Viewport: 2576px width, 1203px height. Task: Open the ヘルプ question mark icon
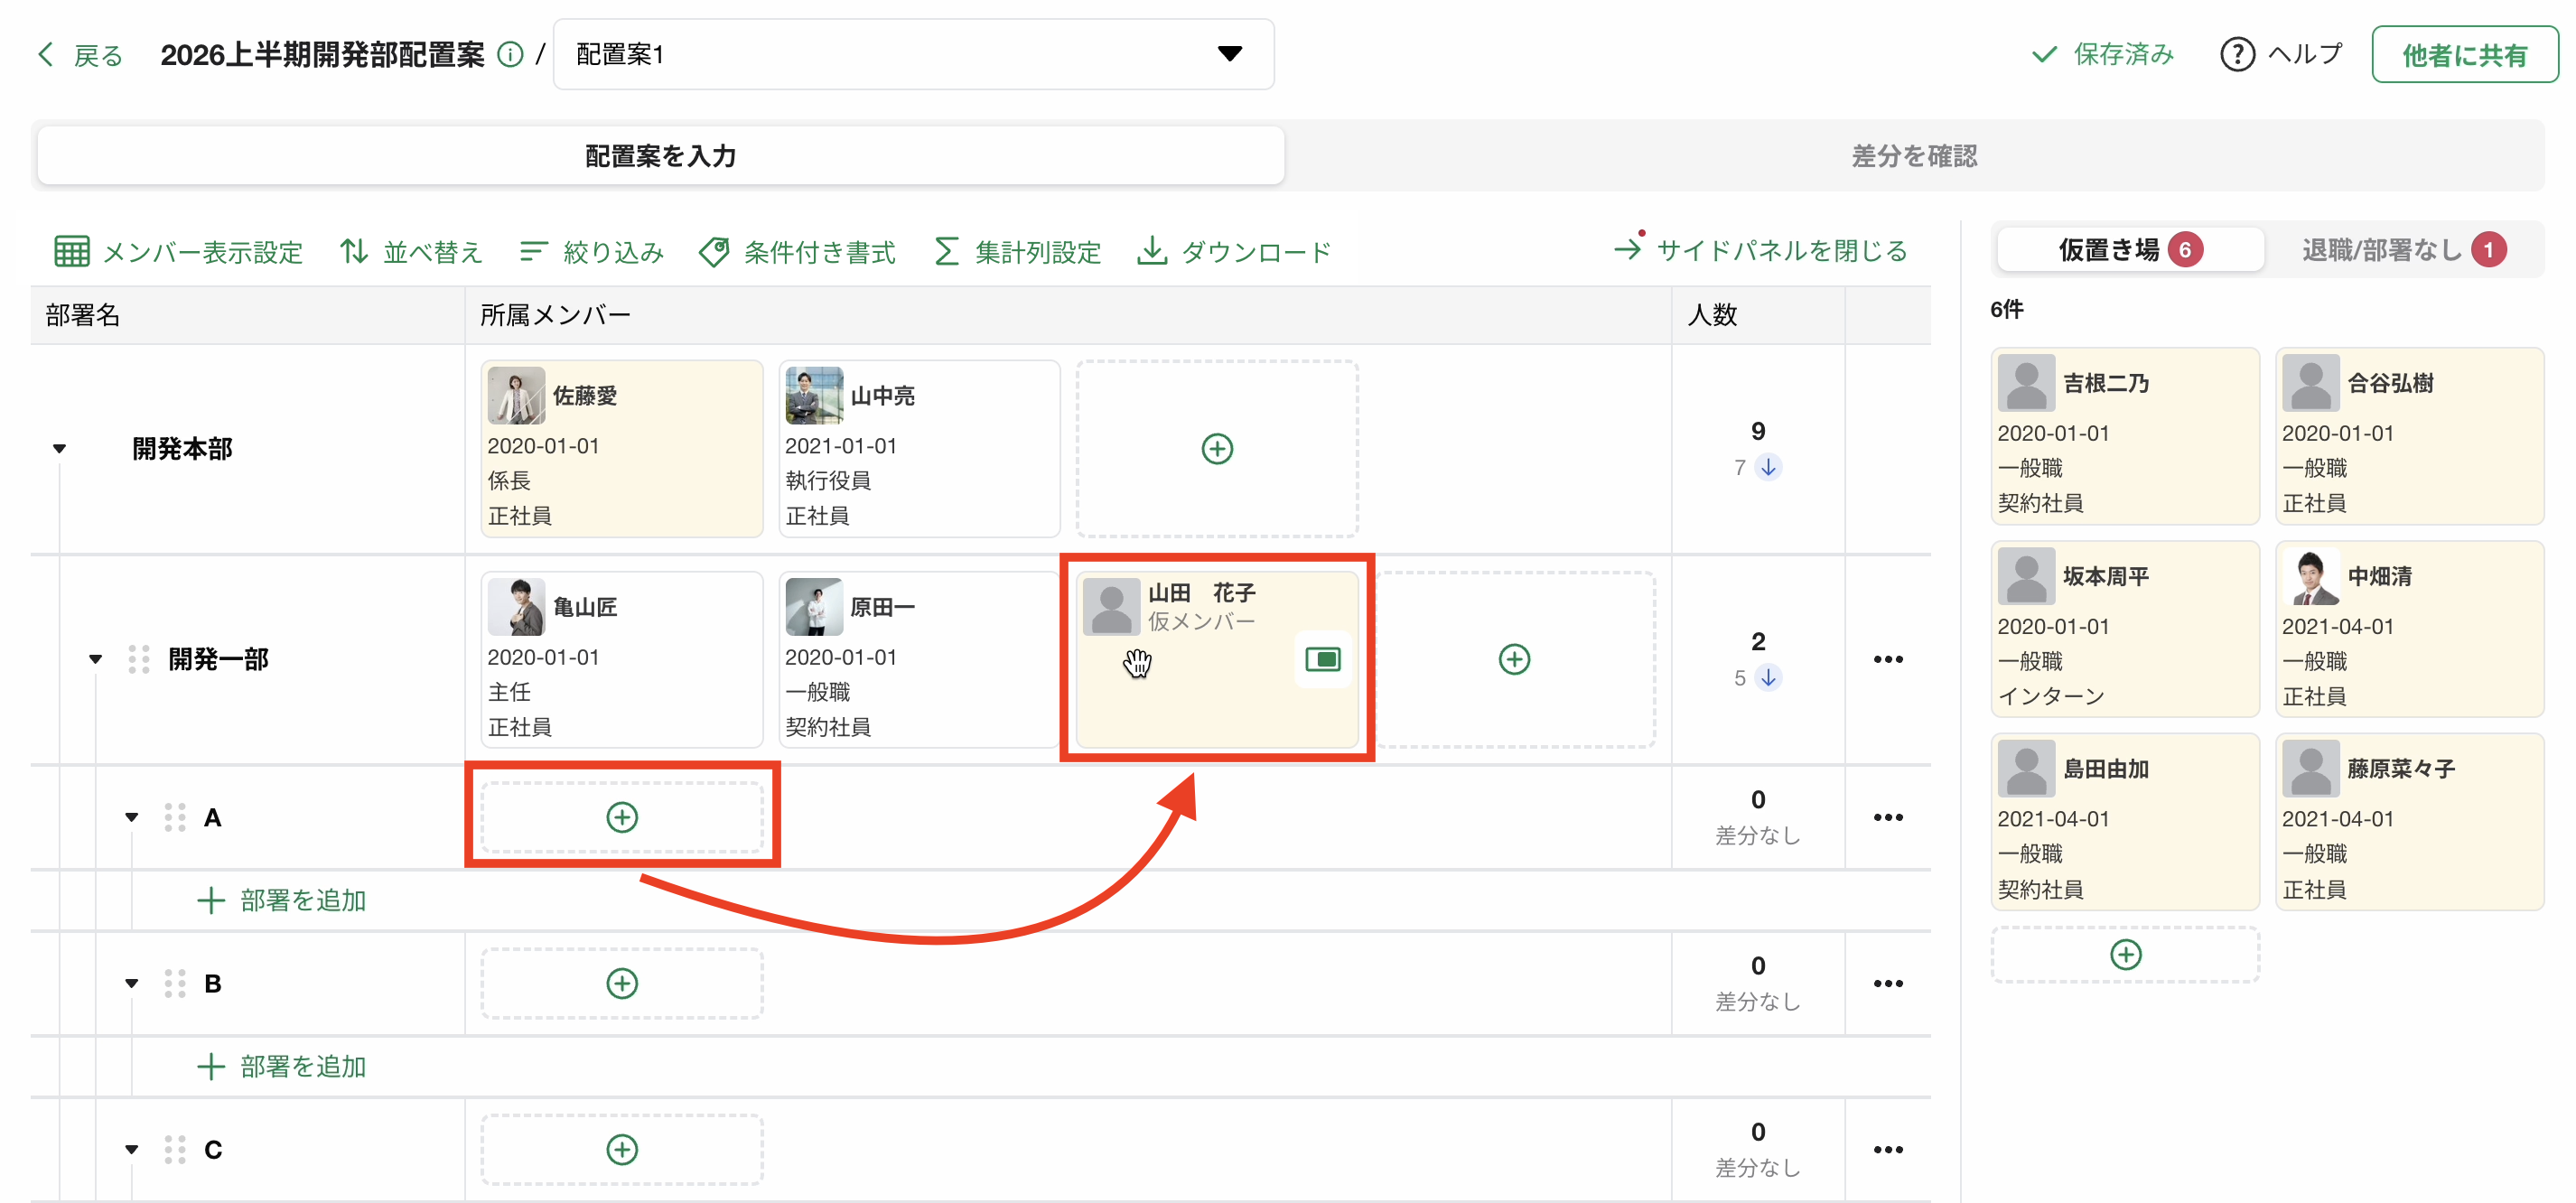pos(2237,54)
